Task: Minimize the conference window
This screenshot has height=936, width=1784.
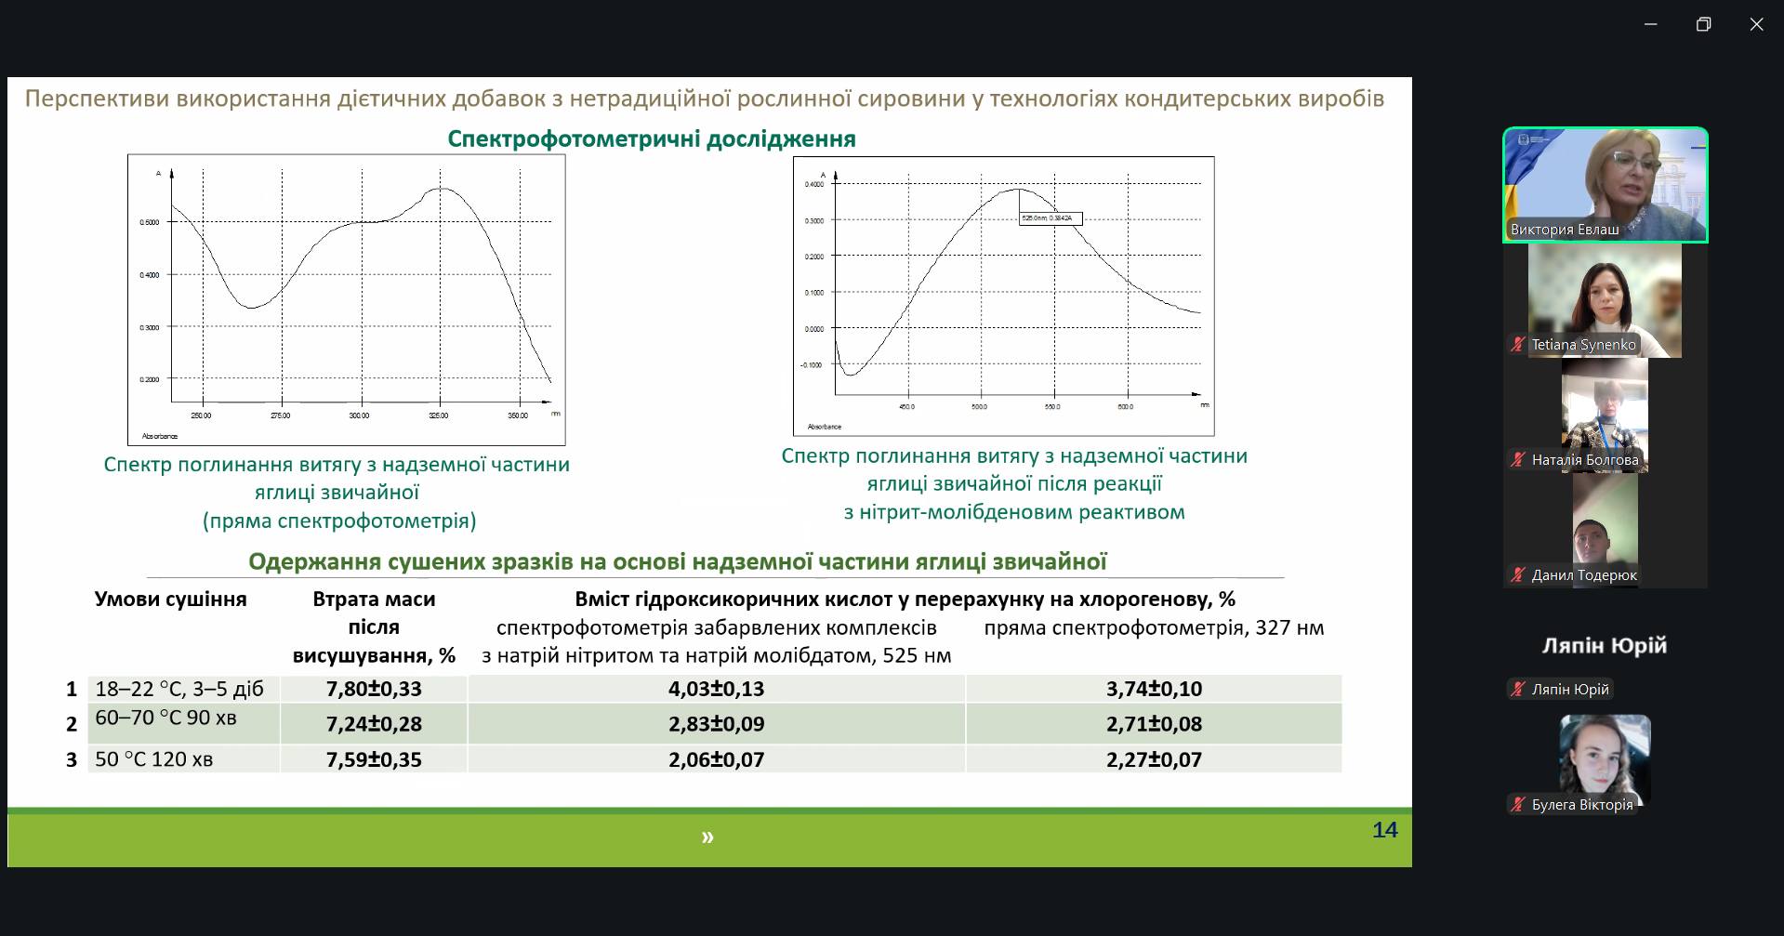Action: coord(1650,25)
